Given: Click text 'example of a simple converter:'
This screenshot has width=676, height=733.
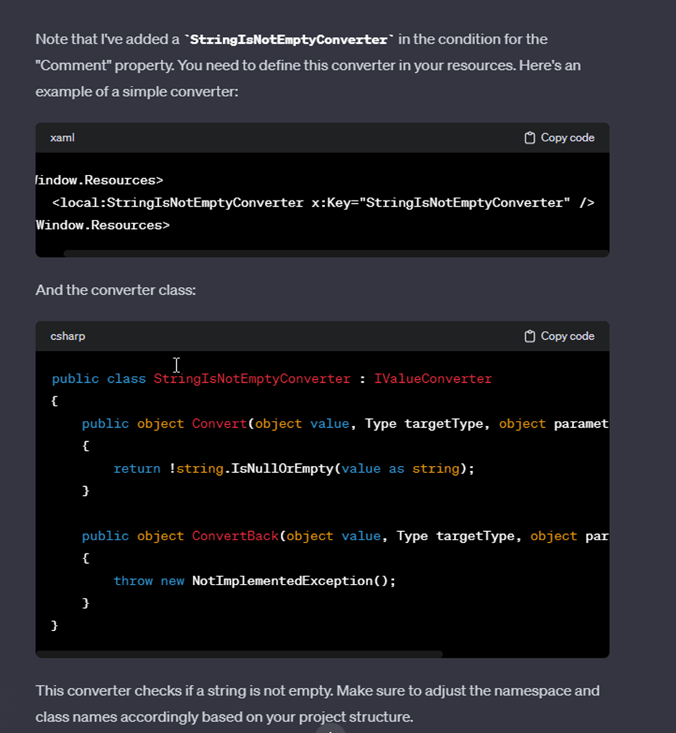Looking at the screenshot, I should 137,92.
